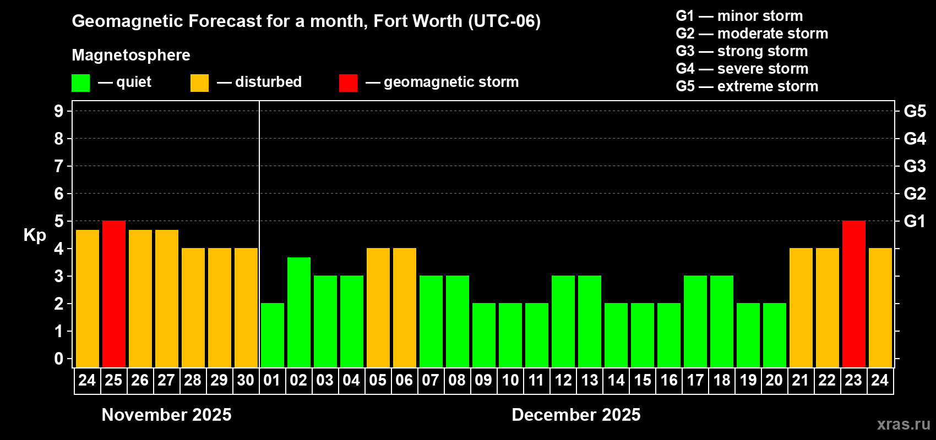Select the yellow bar for December 21
936x440 pixels.
coord(801,308)
